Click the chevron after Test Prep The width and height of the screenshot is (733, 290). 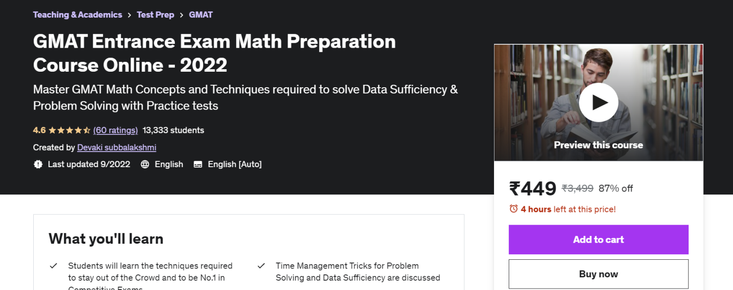(182, 15)
